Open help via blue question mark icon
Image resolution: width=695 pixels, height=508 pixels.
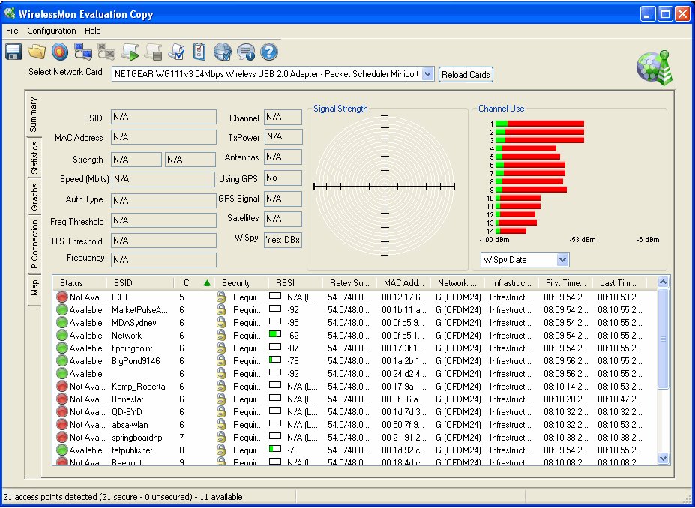(x=269, y=52)
